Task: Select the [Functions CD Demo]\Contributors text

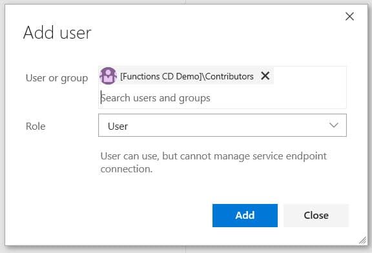Action: click(x=187, y=76)
